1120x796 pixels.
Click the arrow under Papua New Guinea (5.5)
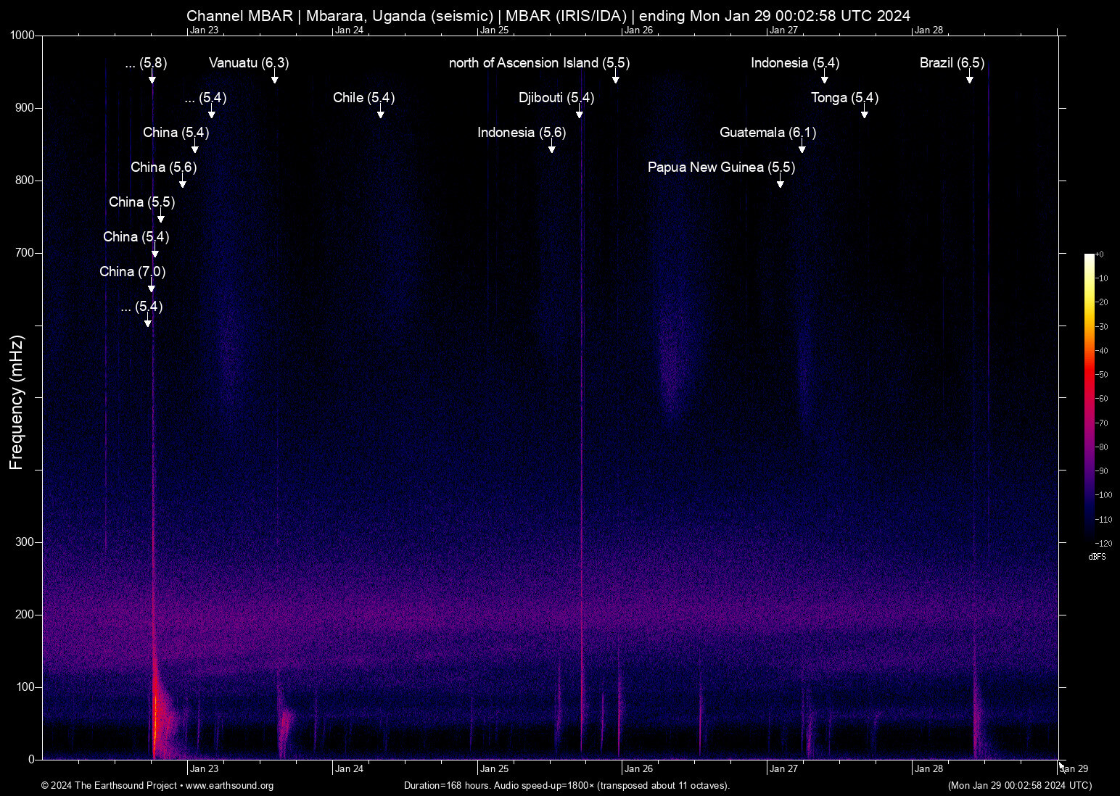coord(781,182)
